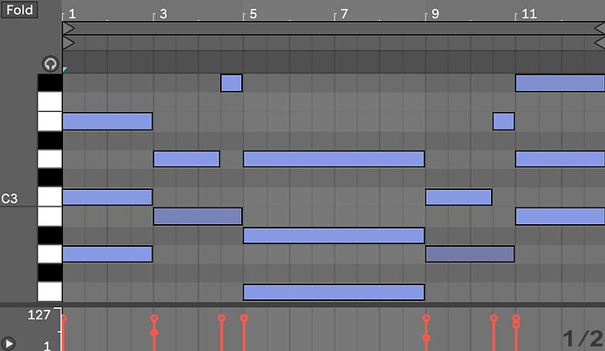Click bar 9 on the time ruler
Screen dimensions: 605x351
coord(434,14)
